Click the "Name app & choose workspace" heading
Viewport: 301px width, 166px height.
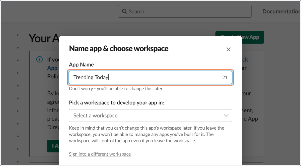[119, 48]
